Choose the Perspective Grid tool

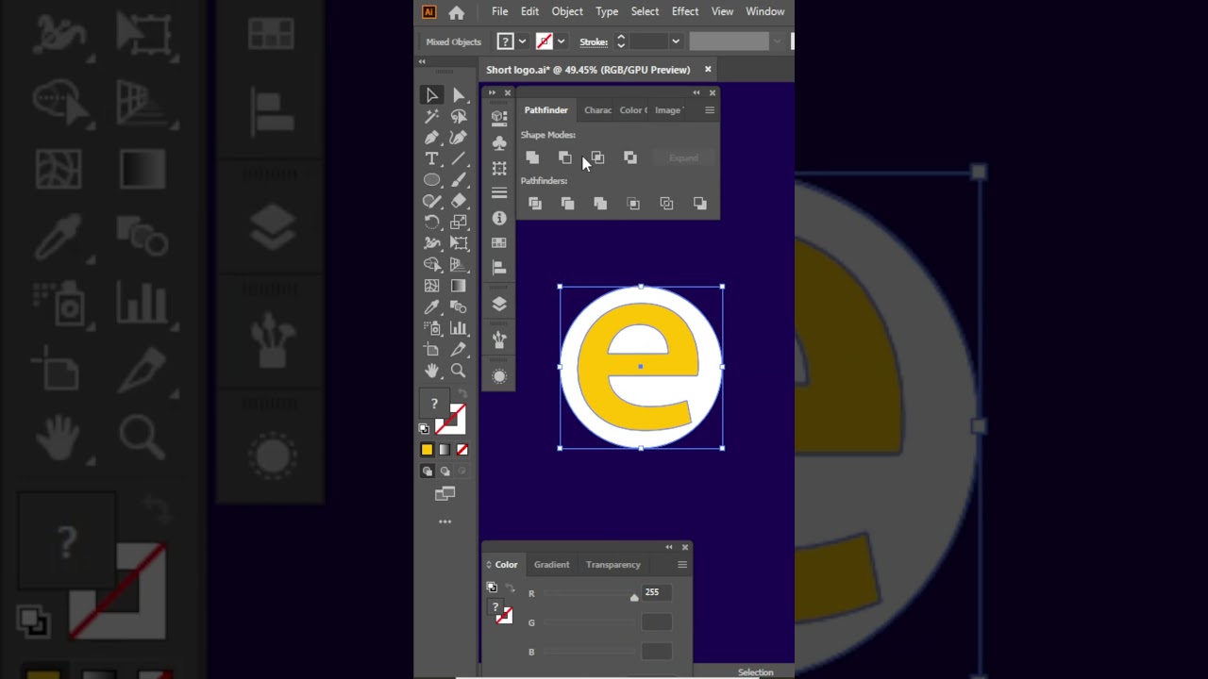coord(459,265)
